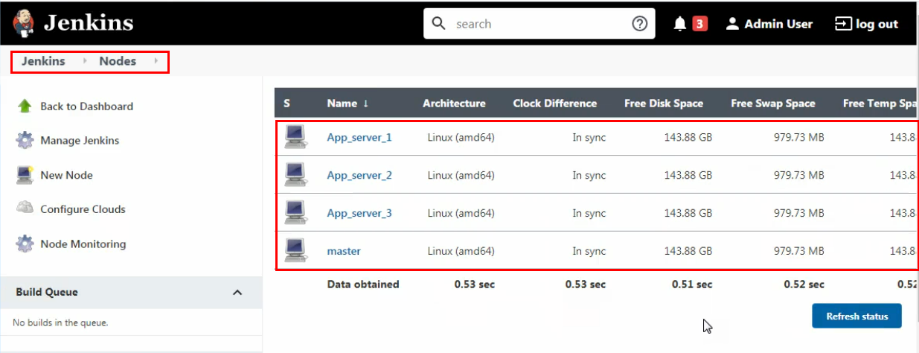The height and width of the screenshot is (353, 919).
Task: Click 'No builds in the queue.' text
Action: [x=60, y=323]
